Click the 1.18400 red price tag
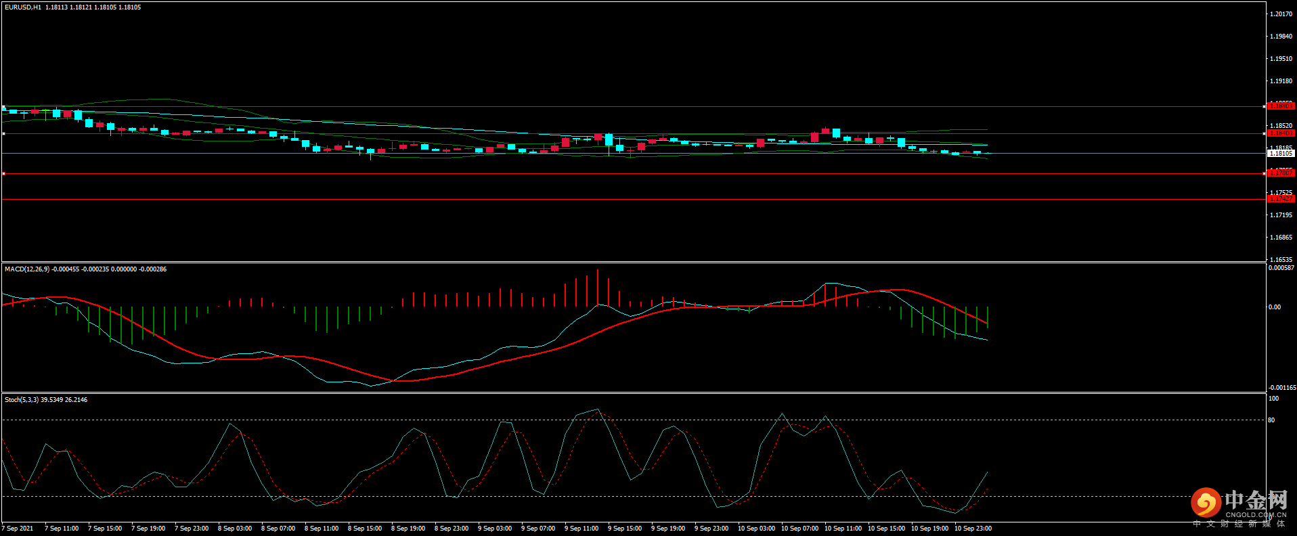1297x536 pixels. click(1280, 133)
